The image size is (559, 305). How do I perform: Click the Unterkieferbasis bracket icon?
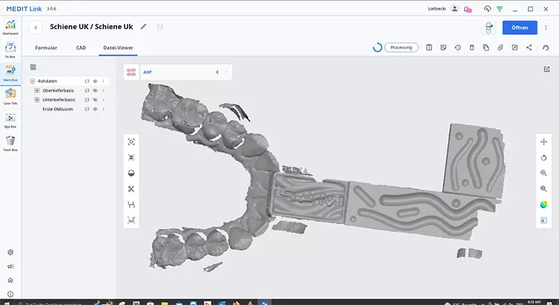click(87, 100)
